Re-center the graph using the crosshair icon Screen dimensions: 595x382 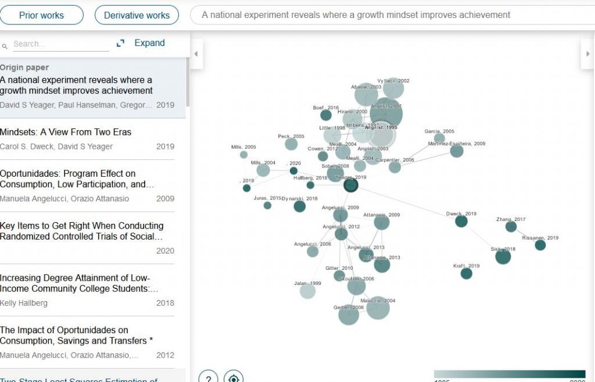click(233, 378)
